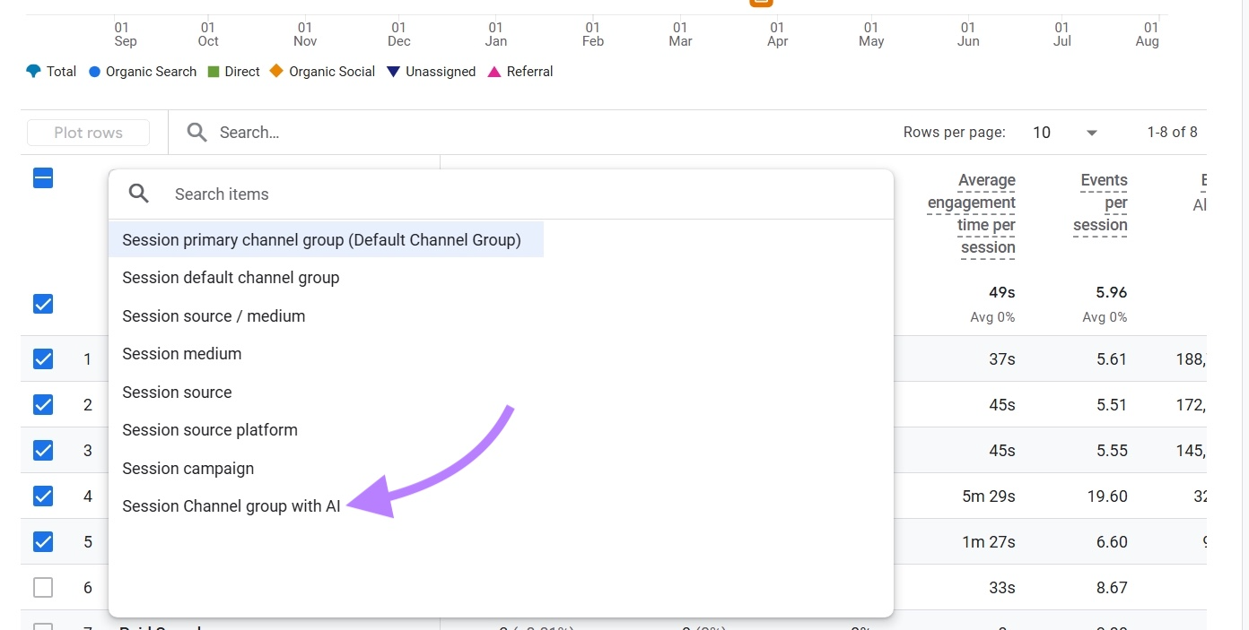This screenshot has height=630, width=1249.
Task: Click the magnifier icon in the table search bar
Action: (x=197, y=132)
